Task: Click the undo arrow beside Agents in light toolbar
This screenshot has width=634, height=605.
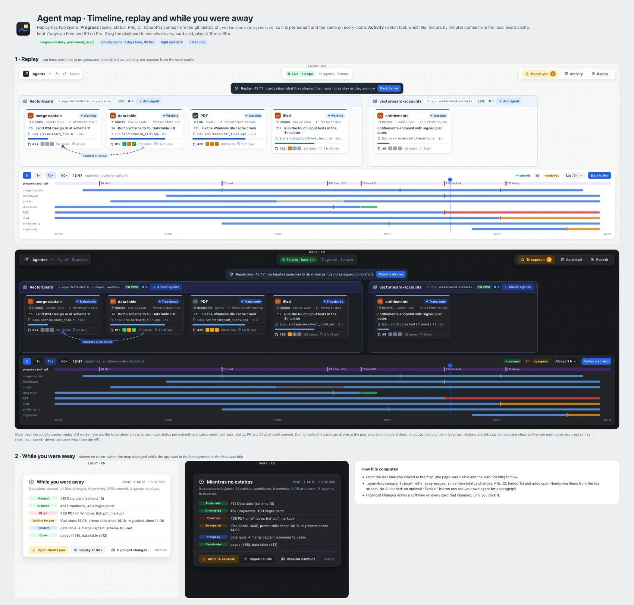Action: 57,74
